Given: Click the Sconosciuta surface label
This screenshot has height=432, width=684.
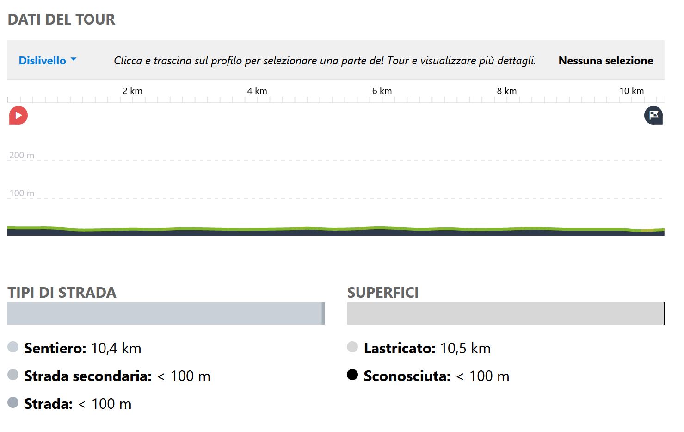Looking at the screenshot, I should coord(407,376).
